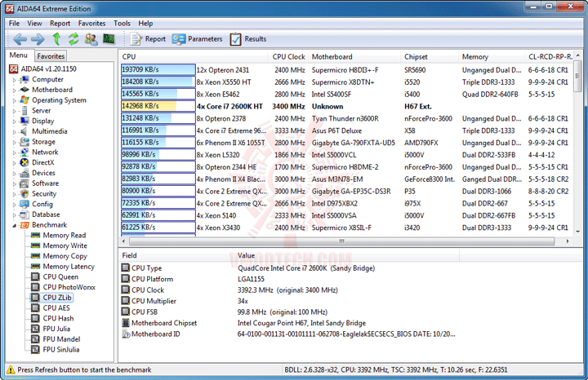Refresh to start the benchmark

(73, 38)
